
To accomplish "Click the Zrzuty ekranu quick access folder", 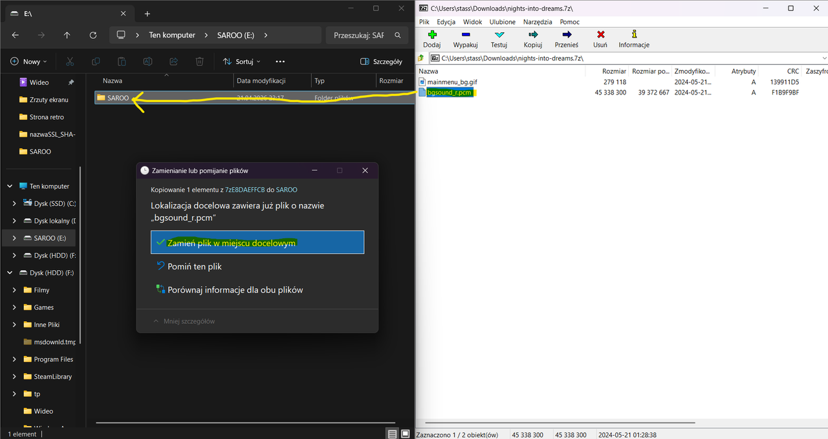I will coord(49,100).
